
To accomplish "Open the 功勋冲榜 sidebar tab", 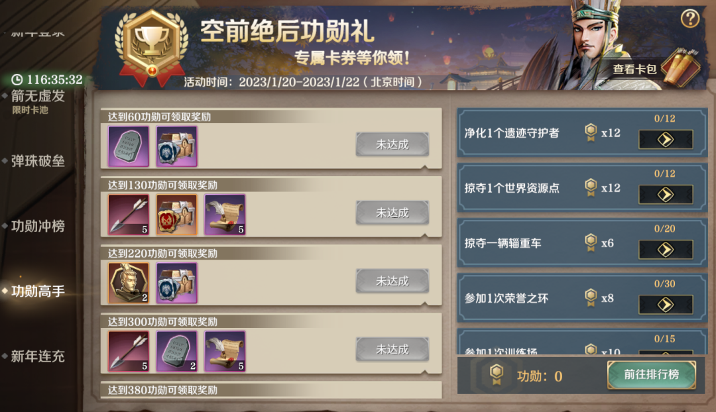I will [38, 227].
